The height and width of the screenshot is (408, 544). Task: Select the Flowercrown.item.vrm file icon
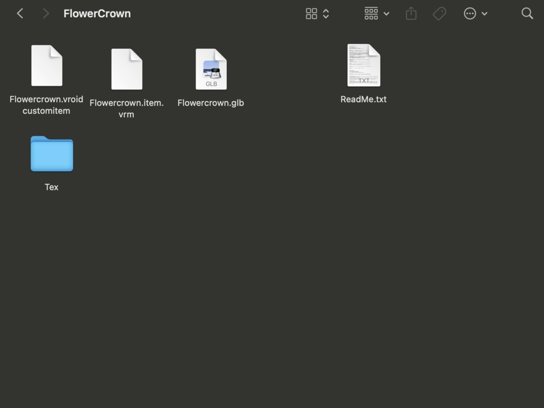(126, 69)
